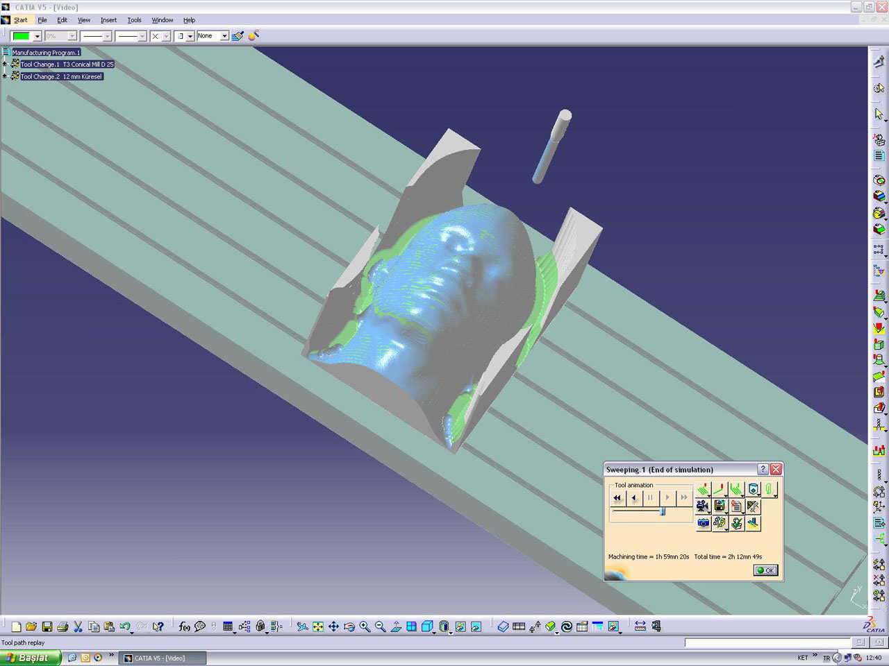Confirm the Sweeping.1 dialog with OK
The width and height of the screenshot is (889, 666).
point(765,570)
